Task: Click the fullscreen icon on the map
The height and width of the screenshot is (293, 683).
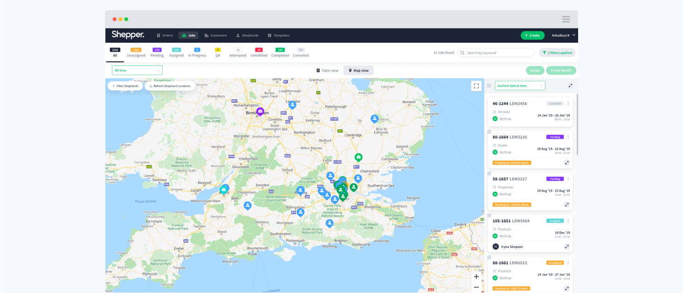Action: point(476,86)
